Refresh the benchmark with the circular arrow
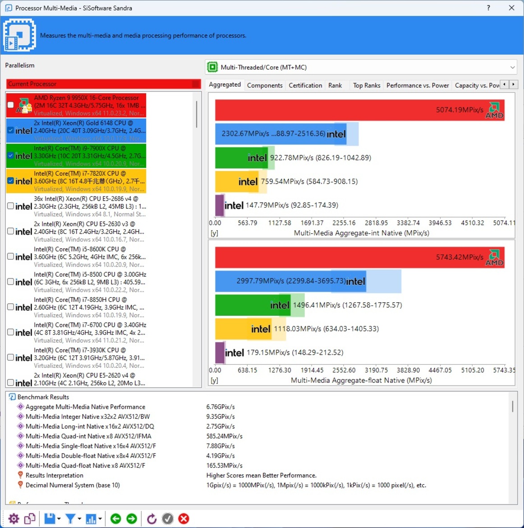524x528 pixels. (x=152, y=519)
